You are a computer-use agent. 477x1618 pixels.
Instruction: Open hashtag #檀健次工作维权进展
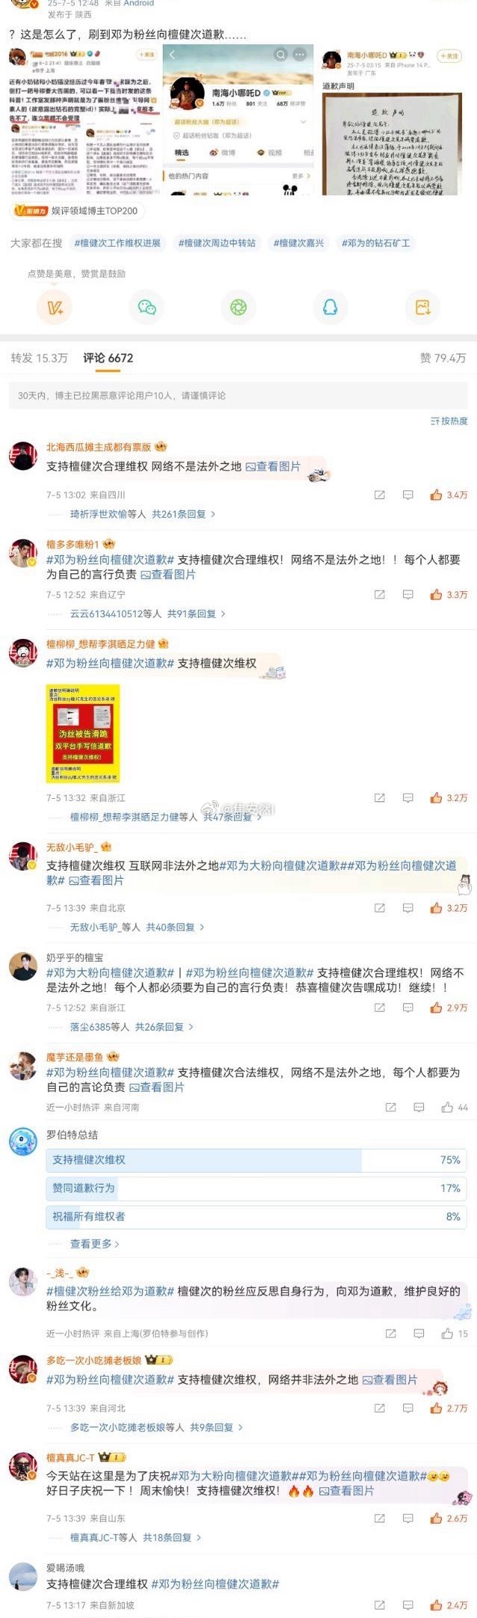pyautogui.click(x=117, y=243)
